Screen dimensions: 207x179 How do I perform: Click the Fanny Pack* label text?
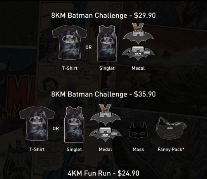point(171,150)
